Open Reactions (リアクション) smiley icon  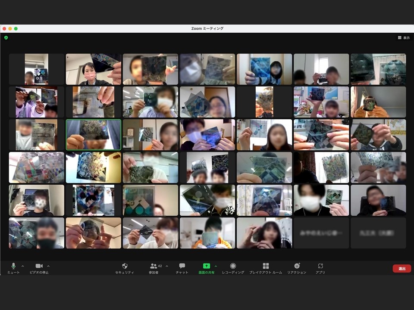coord(297,266)
